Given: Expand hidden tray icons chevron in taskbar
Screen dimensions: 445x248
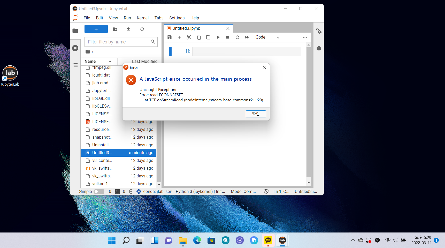Looking at the screenshot, I should pyautogui.click(x=353, y=240).
